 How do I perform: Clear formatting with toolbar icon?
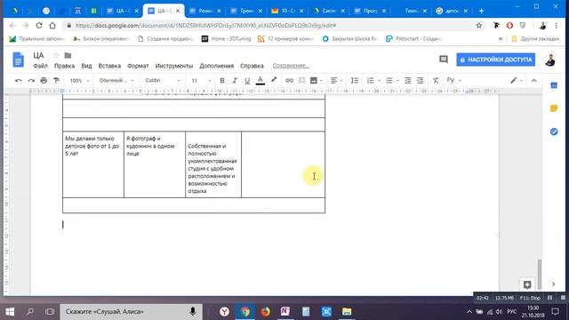[436, 81]
